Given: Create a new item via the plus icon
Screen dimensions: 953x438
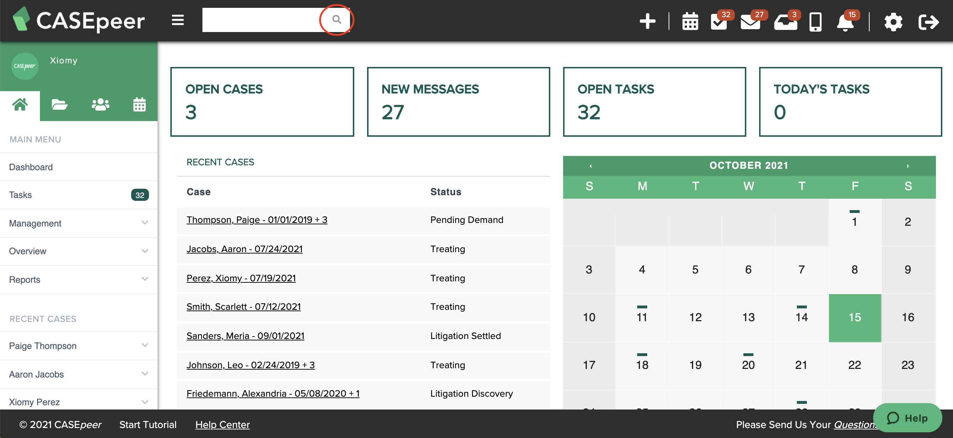Looking at the screenshot, I should (648, 21).
